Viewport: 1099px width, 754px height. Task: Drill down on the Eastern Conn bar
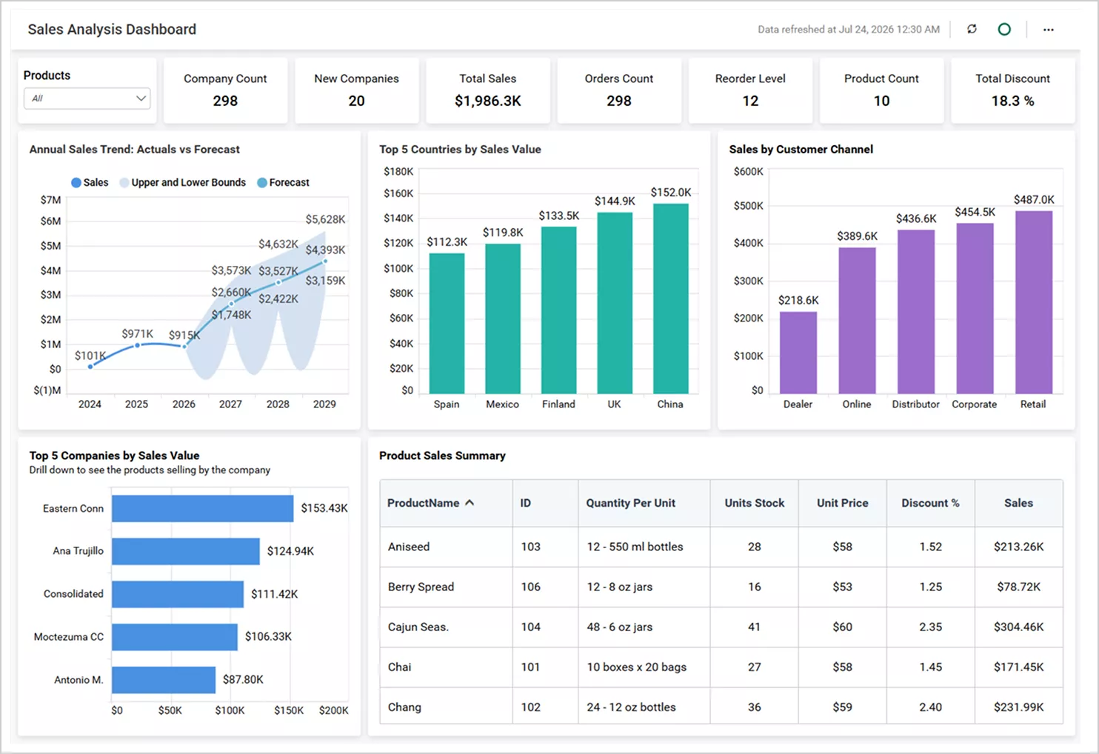(203, 508)
